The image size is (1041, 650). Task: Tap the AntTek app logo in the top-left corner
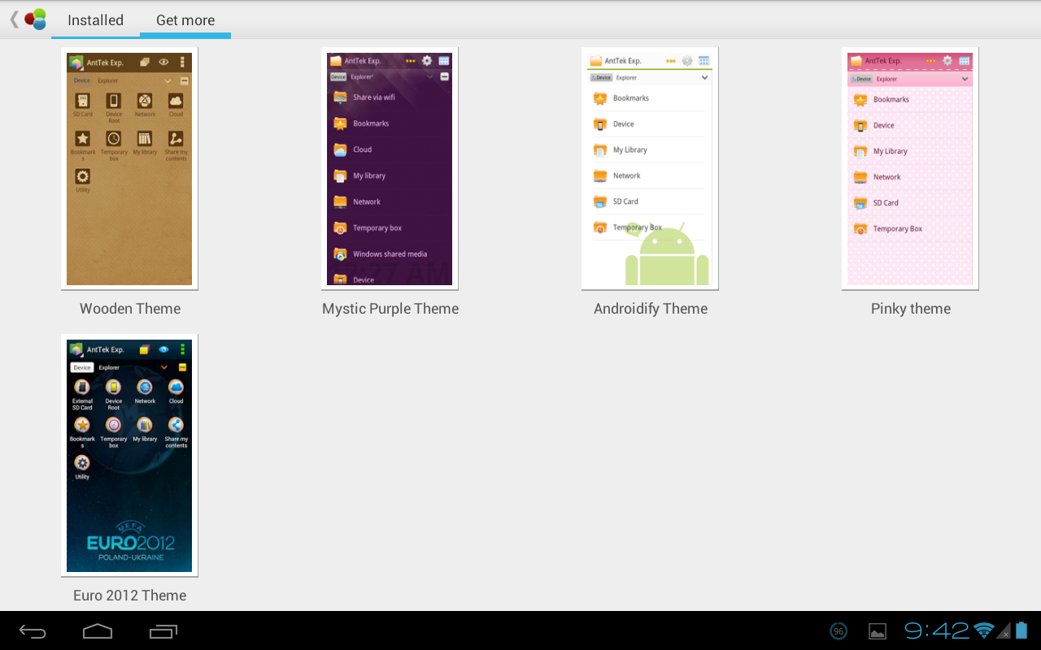tap(33, 18)
